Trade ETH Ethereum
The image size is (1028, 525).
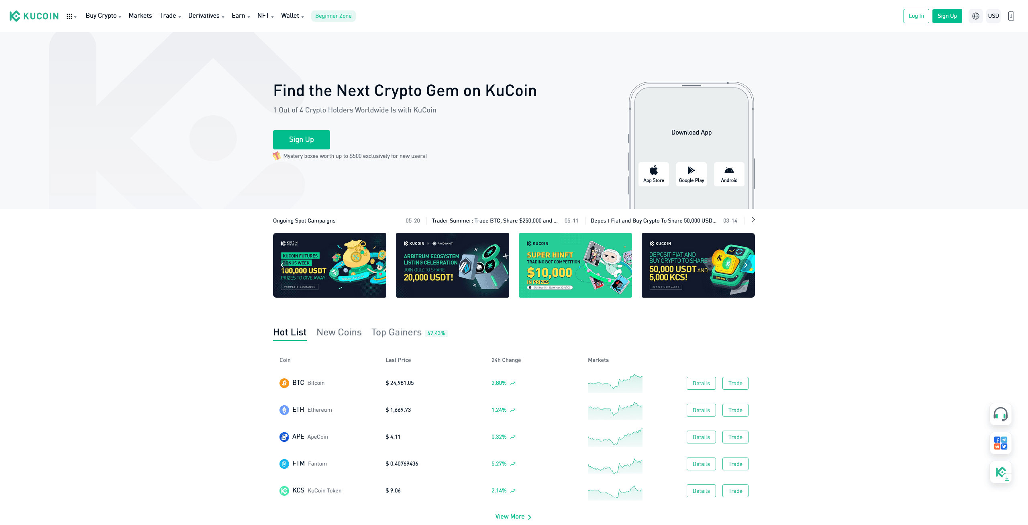(x=735, y=410)
